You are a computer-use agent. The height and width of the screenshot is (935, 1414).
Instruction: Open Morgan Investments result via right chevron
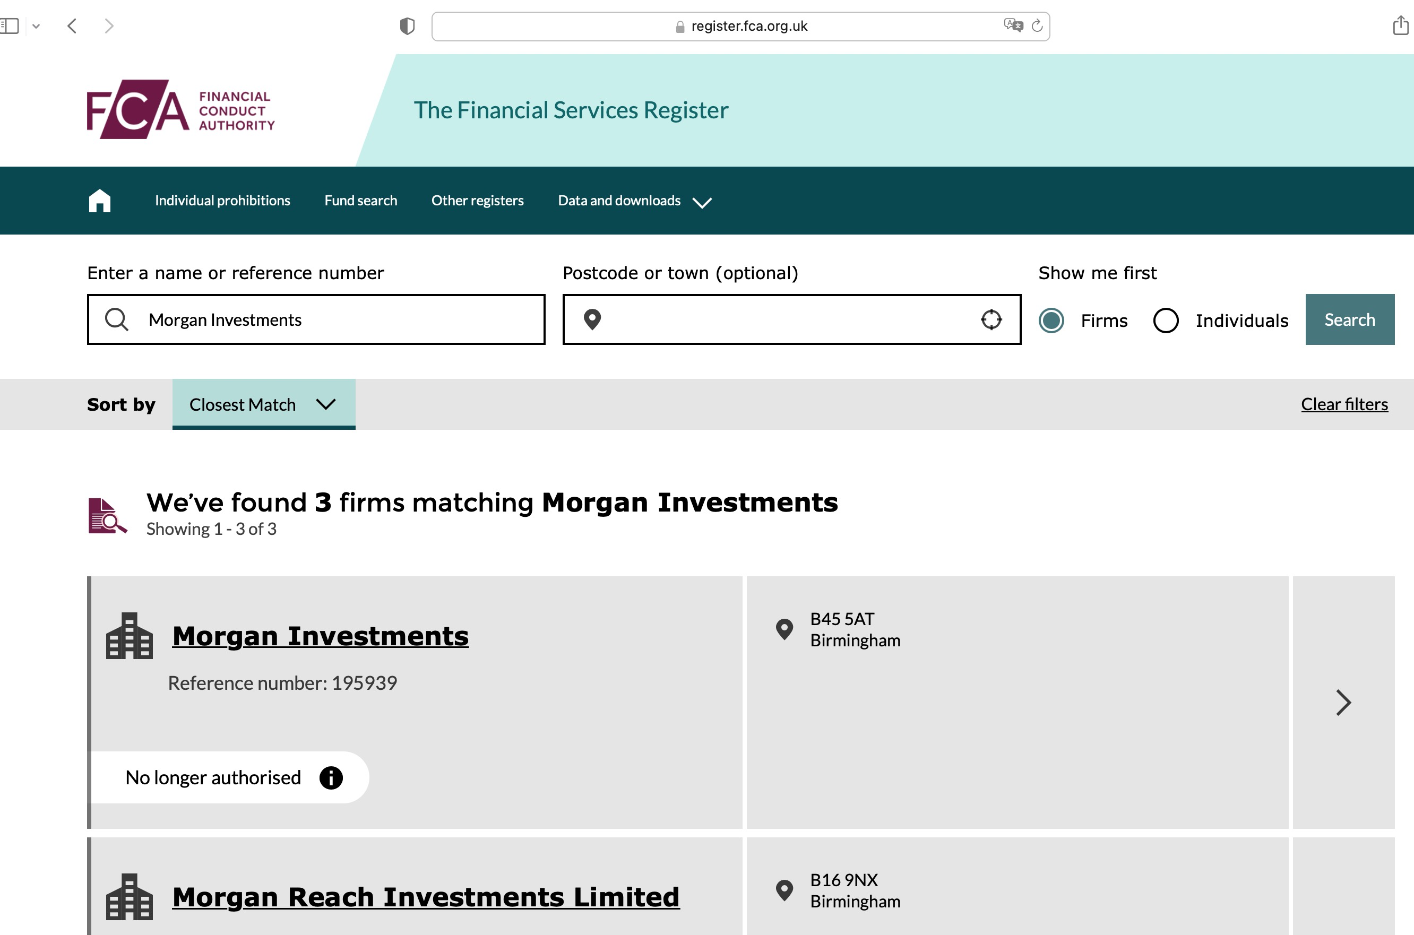1343,703
